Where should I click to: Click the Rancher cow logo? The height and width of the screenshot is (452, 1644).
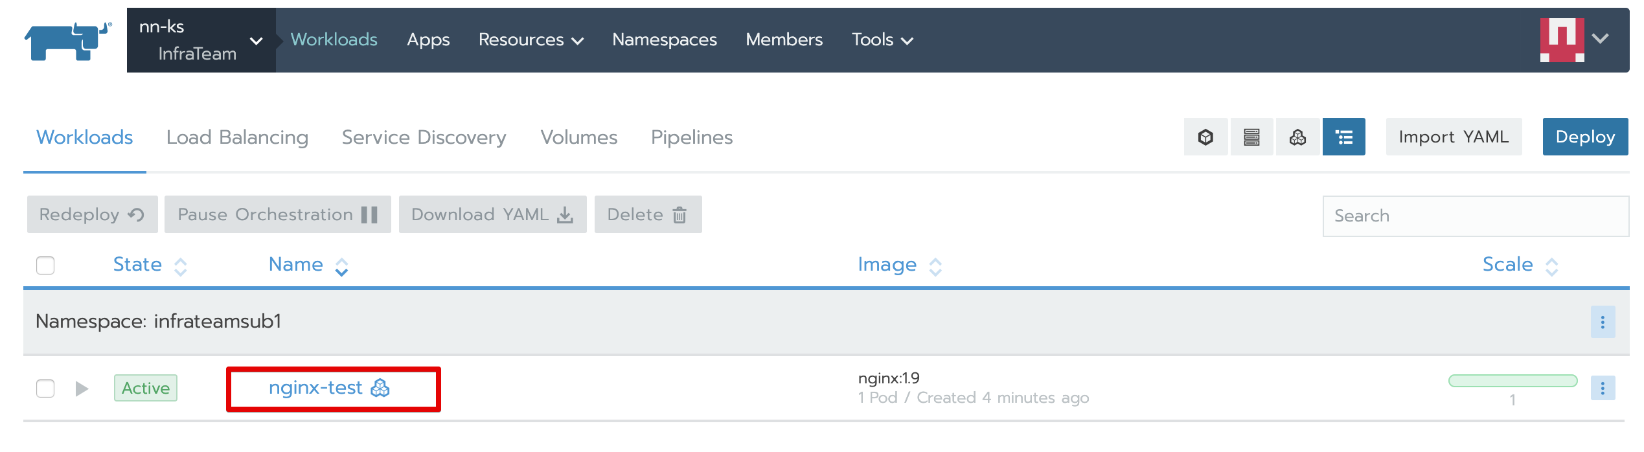[67, 41]
